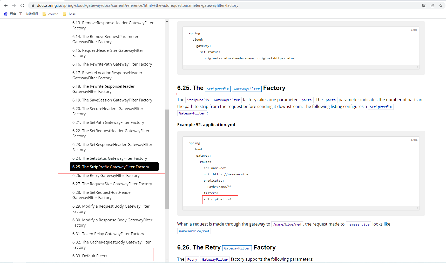Open 6.28 The SetRequestHostHeader GatewayFilter Factory

(x=102, y=195)
